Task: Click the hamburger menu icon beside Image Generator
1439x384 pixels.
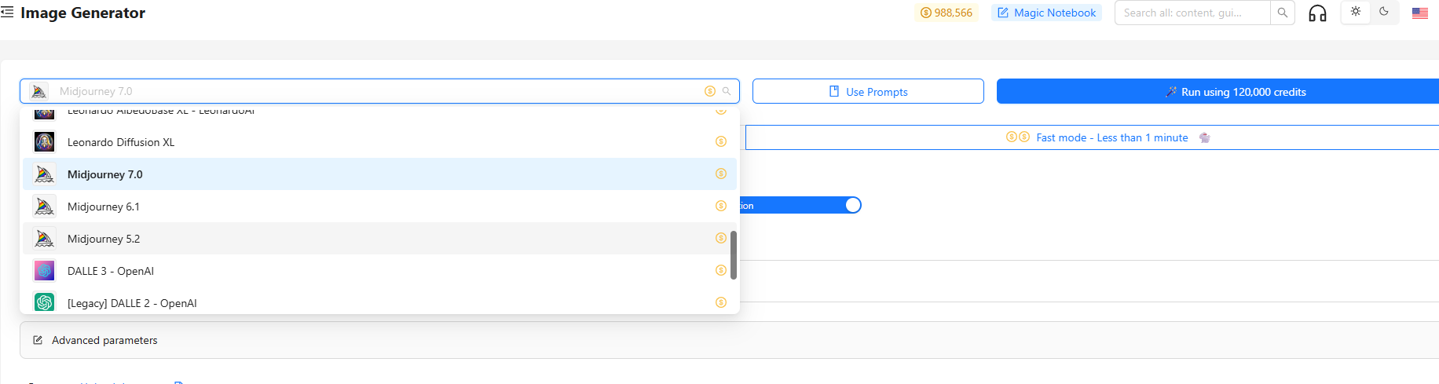Action: 7,13
